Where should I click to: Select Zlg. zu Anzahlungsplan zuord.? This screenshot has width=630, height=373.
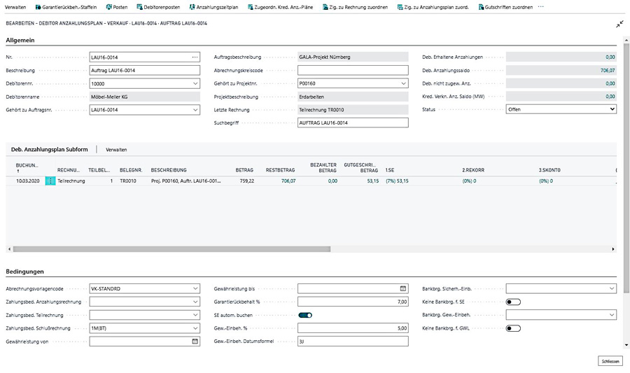click(x=433, y=7)
